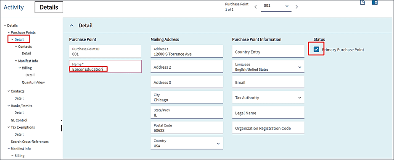This screenshot has height=160, width=394.
Task: Click the new document icon at top right
Action: [362, 3]
